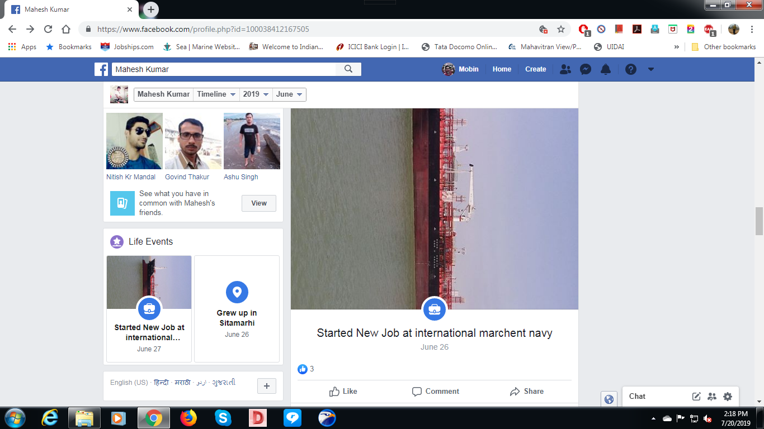Screen dimensions: 764x429
Task: Open the Messenger icon in Facebook header
Action: point(586,69)
